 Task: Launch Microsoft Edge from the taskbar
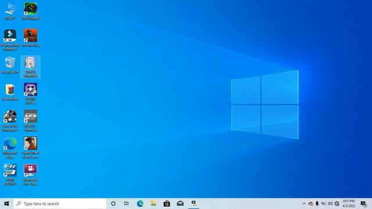(140, 204)
